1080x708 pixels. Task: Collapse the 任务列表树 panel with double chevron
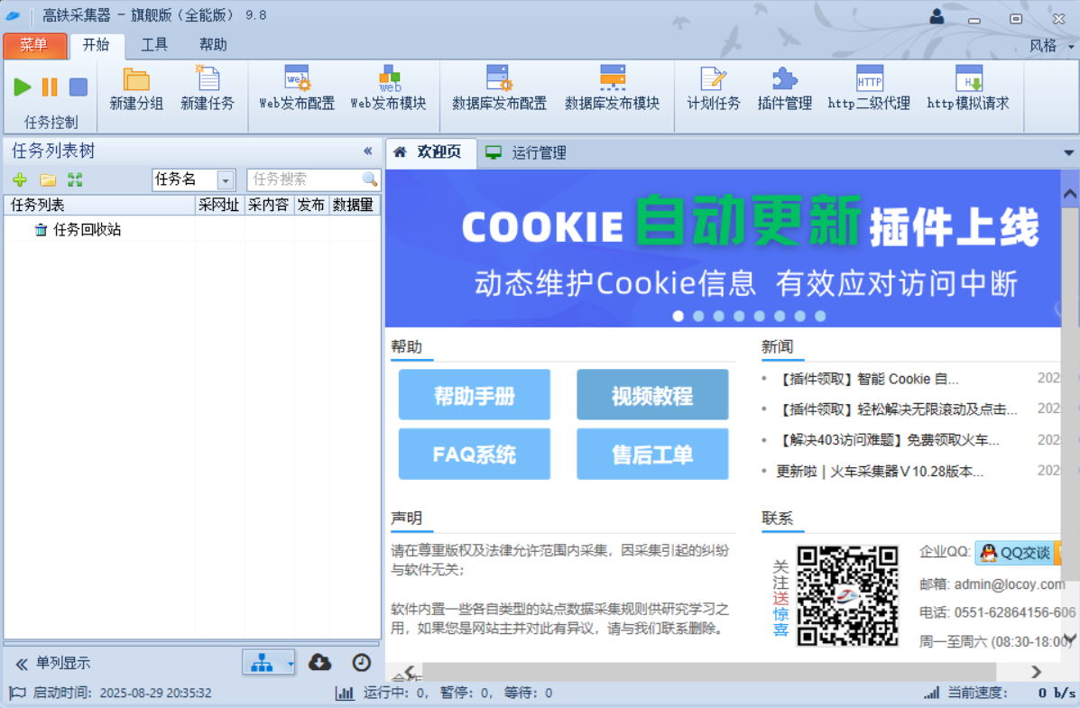tap(368, 151)
